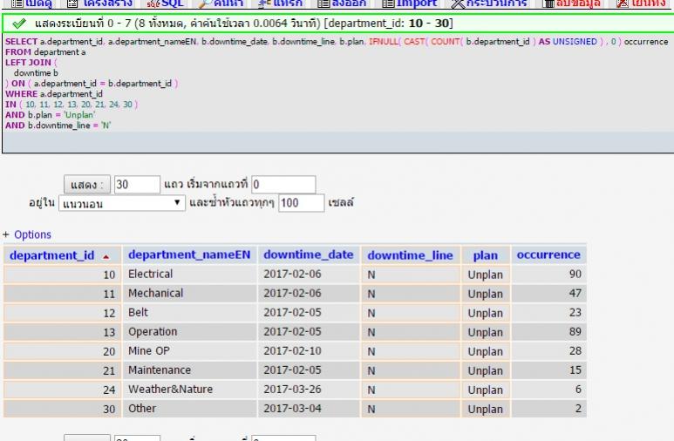Select the Electrical cell

point(189,275)
